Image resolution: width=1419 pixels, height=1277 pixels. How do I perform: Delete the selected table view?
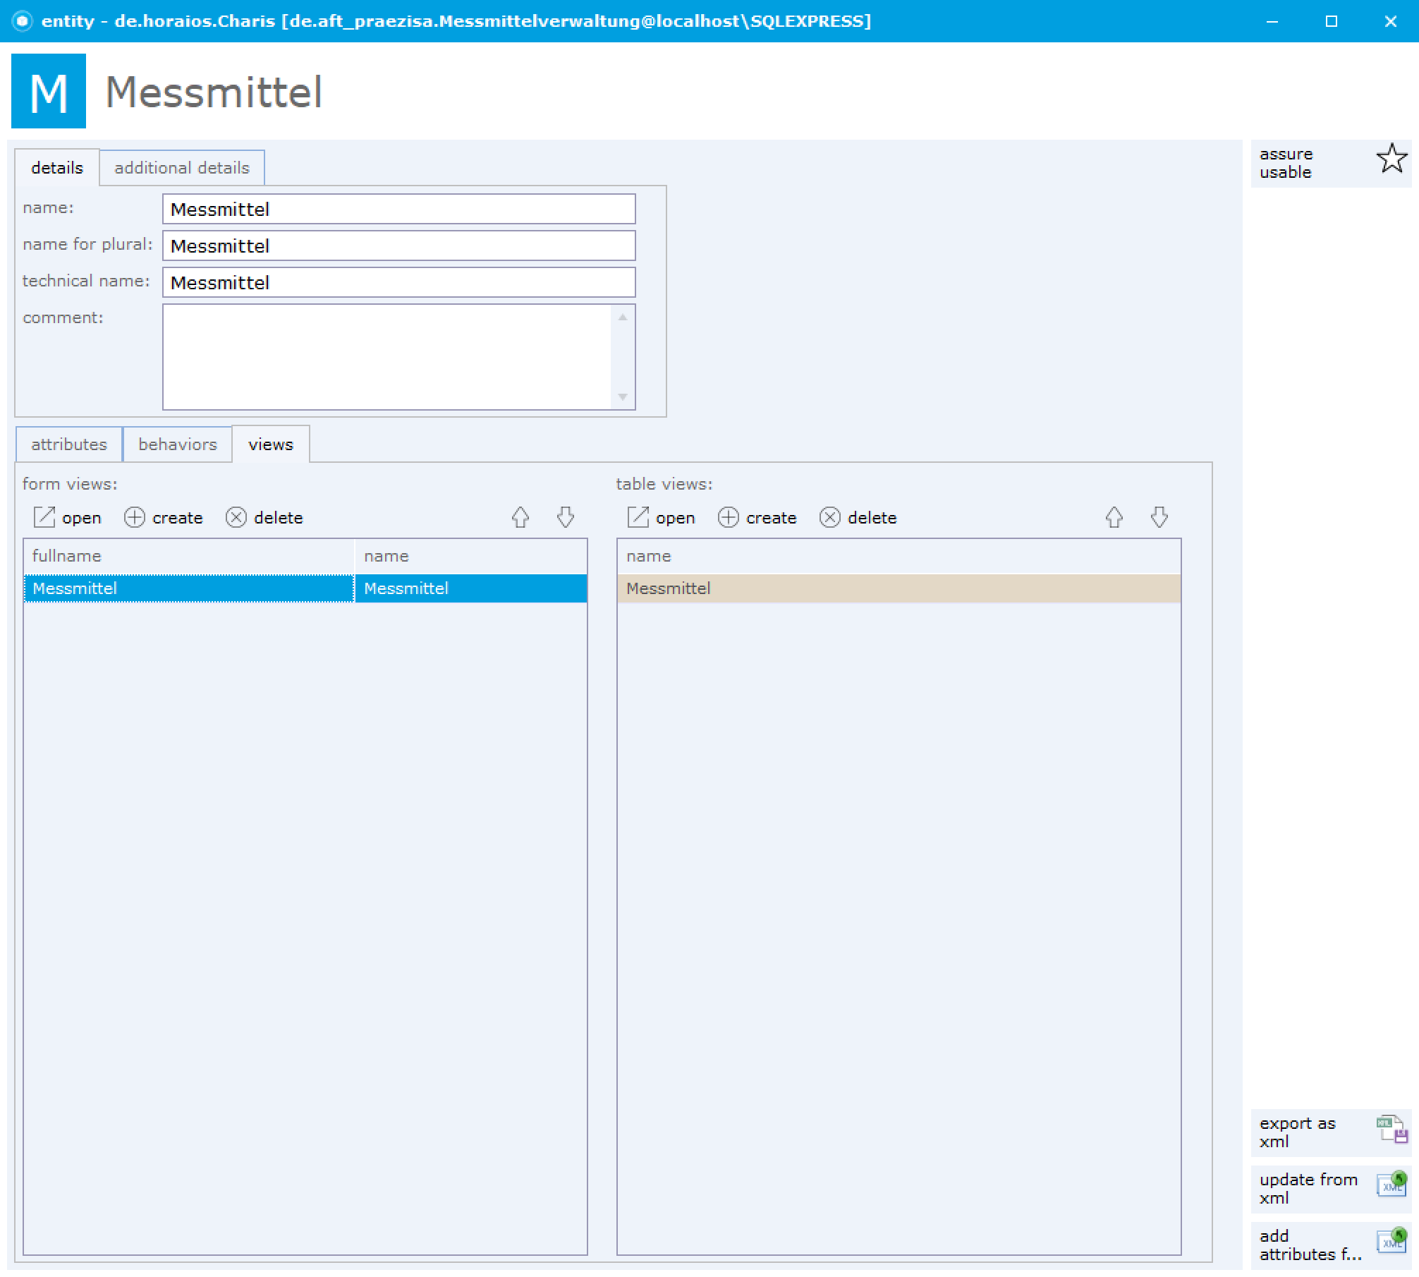tap(858, 517)
